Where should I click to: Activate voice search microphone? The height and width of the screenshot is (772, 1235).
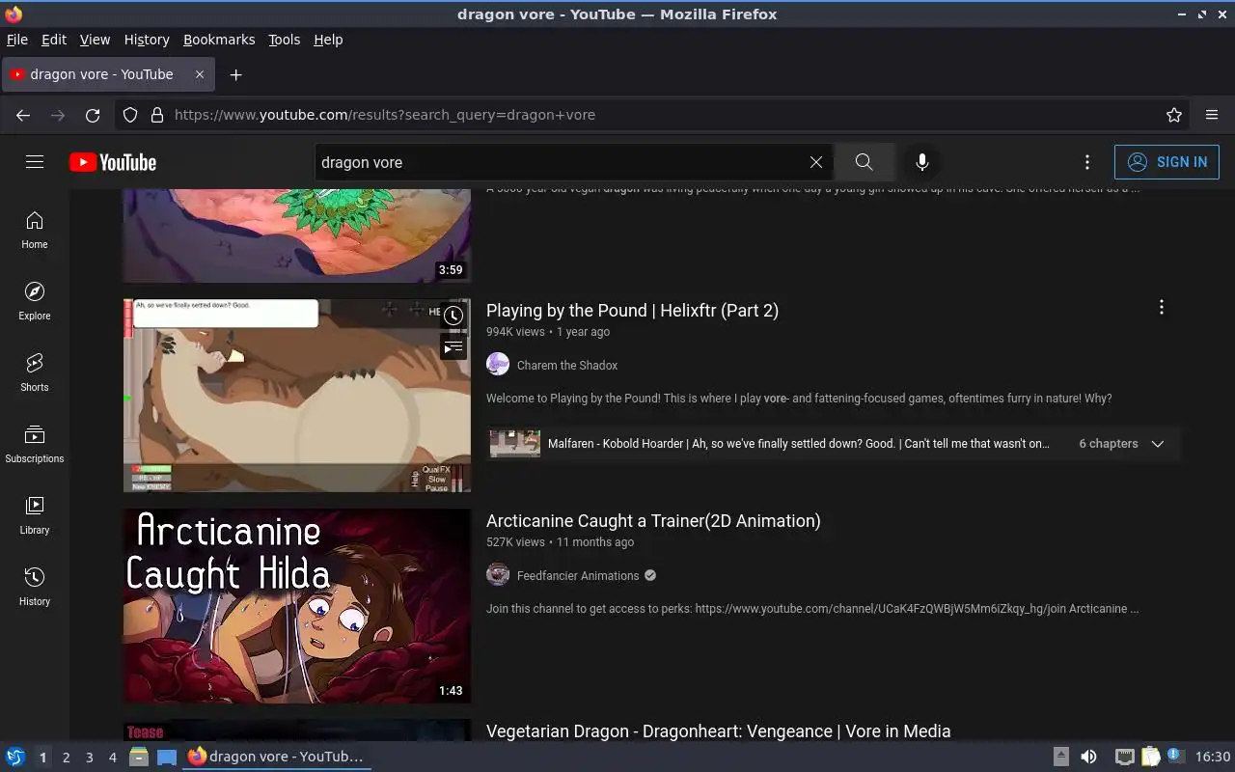click(x=922, y=162)
